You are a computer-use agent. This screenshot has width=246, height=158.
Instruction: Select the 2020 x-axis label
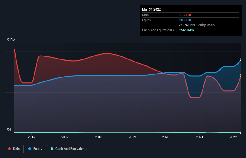point(166,137)
